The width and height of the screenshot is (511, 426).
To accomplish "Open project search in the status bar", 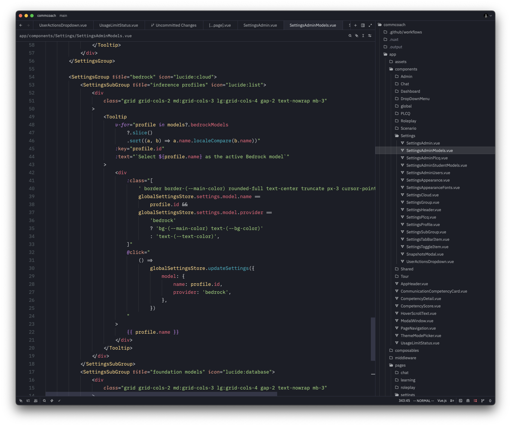I will [x=44, y=401].
